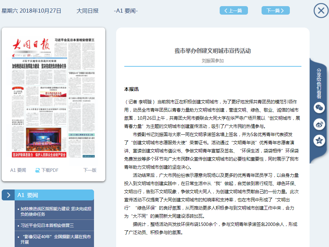Image resolution: width=329 pixels, height=247 pixels.
Task: Click the 本报讯 heading
Action: point(131,89)
